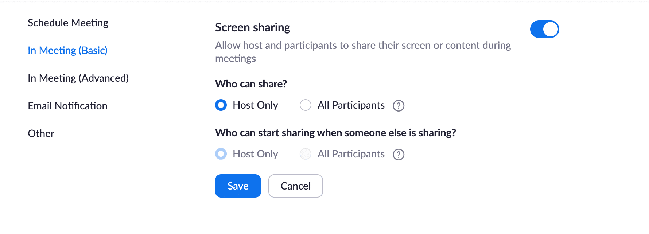Go to In Meeting (Basic) settings
Viewport: 649px width, 234px height.
point(68,50)
